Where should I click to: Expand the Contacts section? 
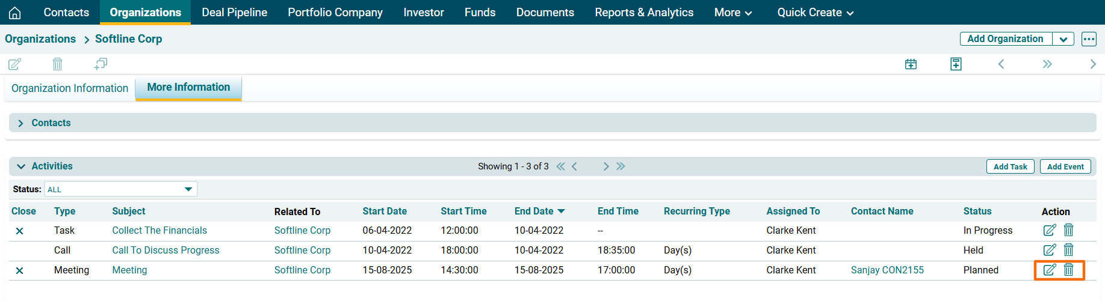[x=21, y=123]
